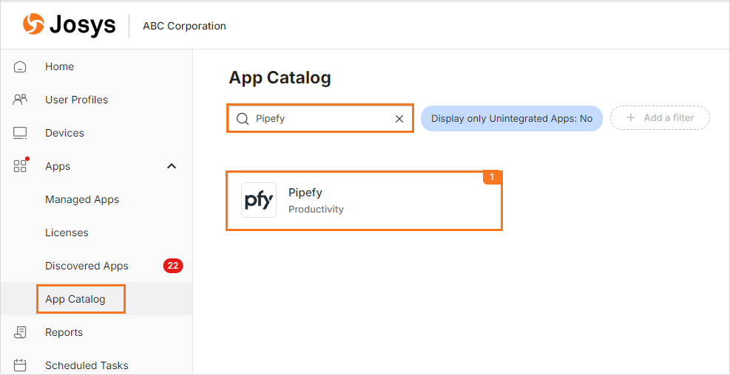
Task: Click the Apps grid icon
Action: tap(20, 166)
